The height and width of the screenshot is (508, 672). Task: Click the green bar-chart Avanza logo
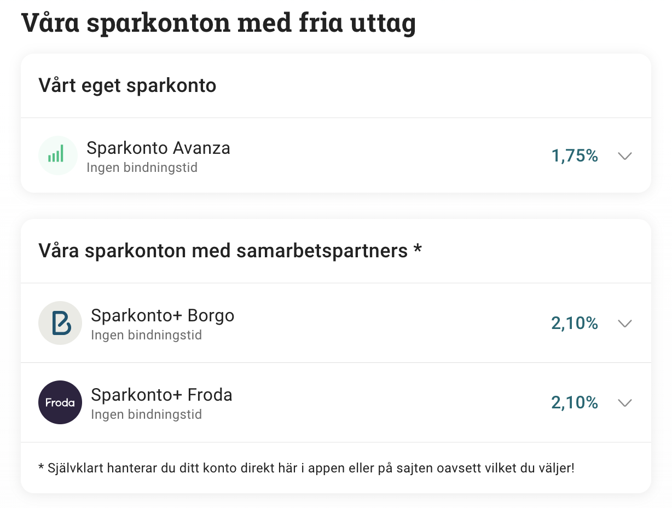(x=57, y=155)
